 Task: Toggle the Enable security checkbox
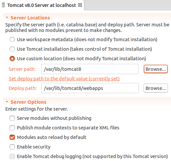[12, 147]
